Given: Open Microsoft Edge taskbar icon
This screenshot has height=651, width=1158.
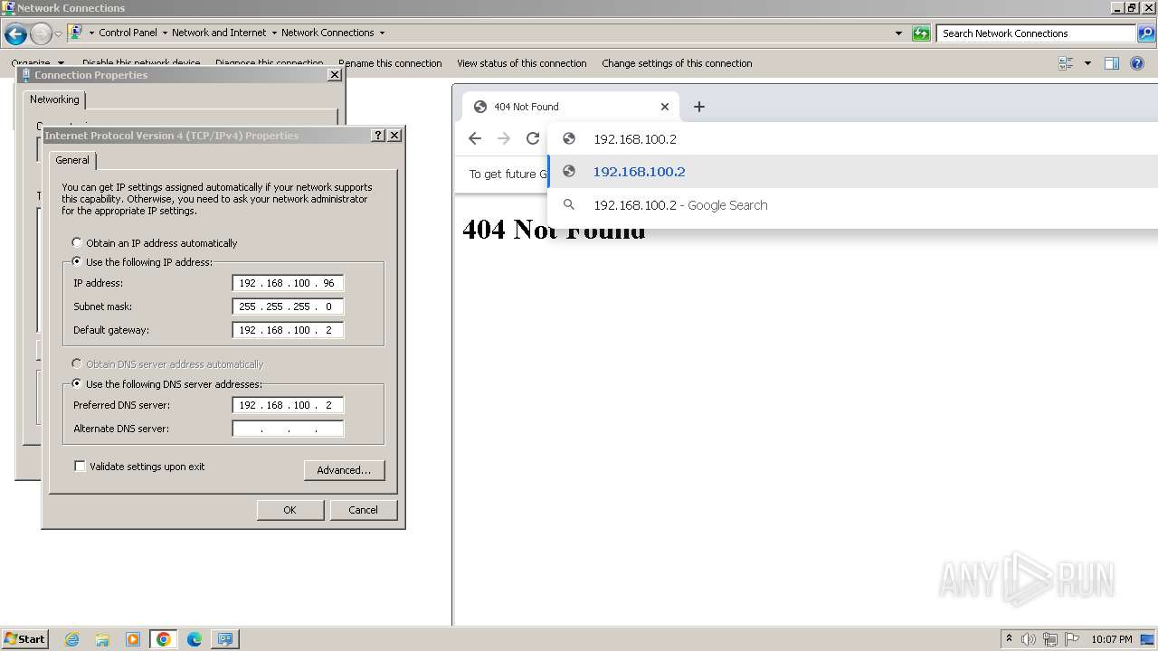Looking at the screenshot, I should [195, 639].
